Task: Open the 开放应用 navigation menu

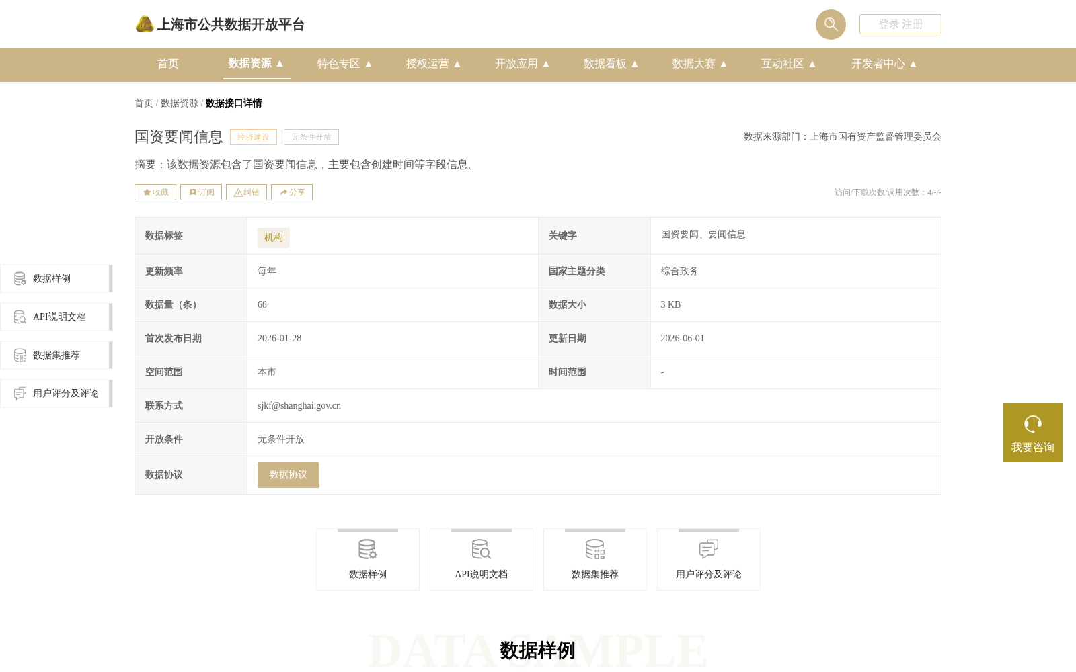Action: [523, 64]
